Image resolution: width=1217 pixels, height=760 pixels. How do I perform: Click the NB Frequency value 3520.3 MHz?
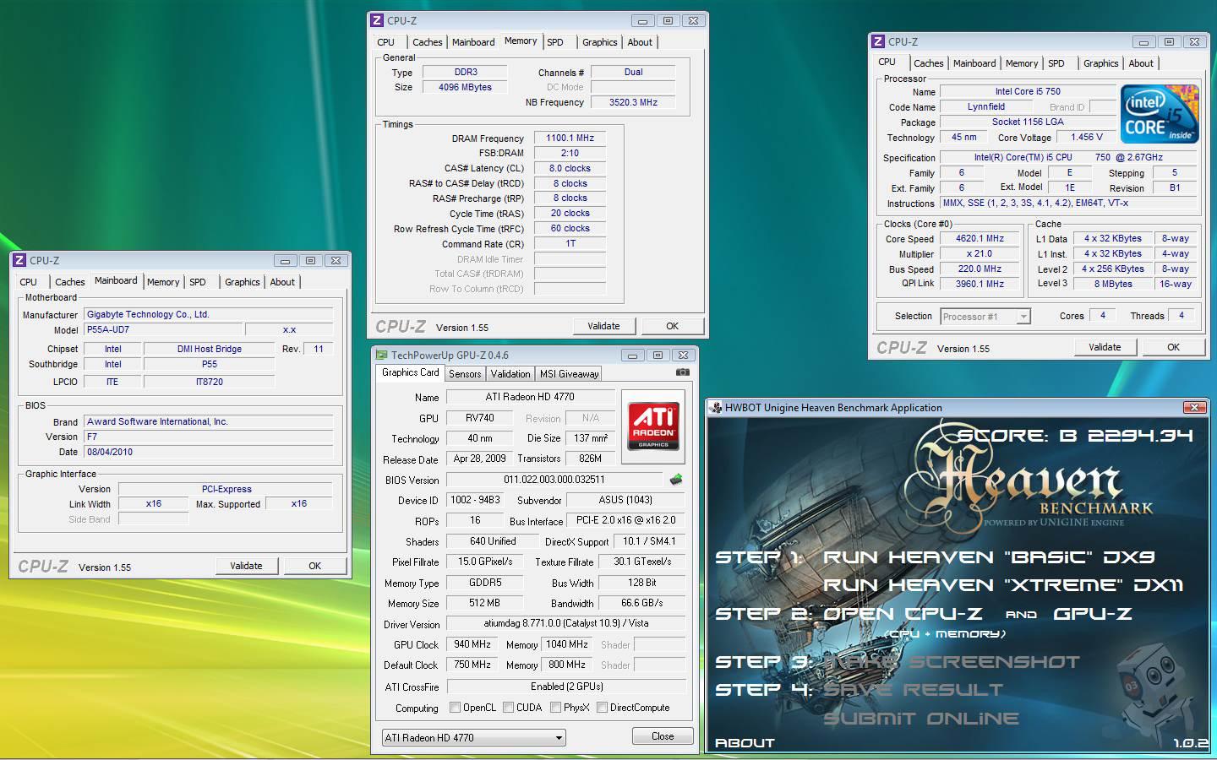(633, 102)
